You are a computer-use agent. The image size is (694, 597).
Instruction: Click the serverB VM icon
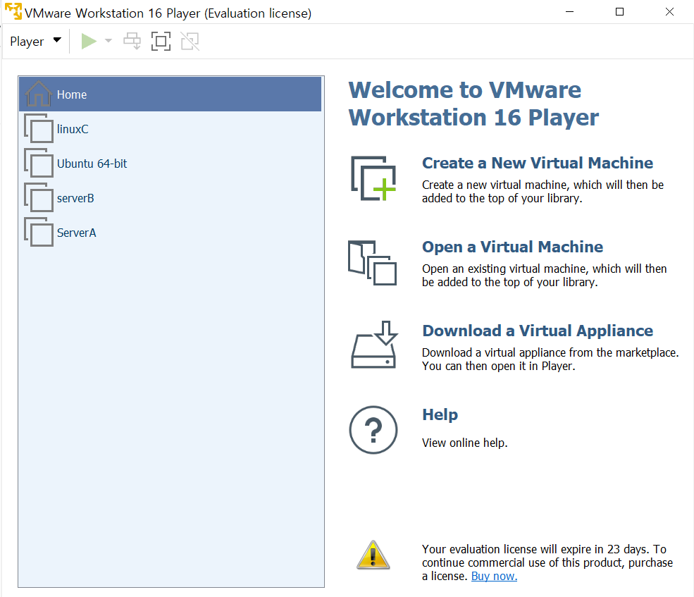pos(39,197)
